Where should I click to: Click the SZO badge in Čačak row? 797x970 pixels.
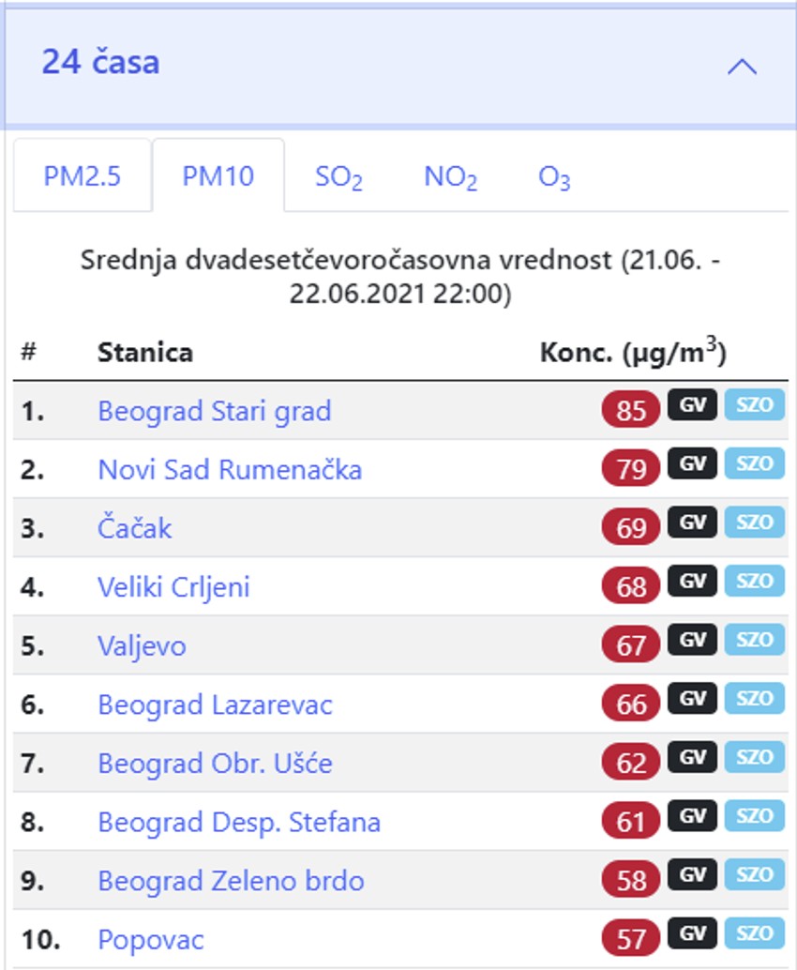click(x=754, y=523)
